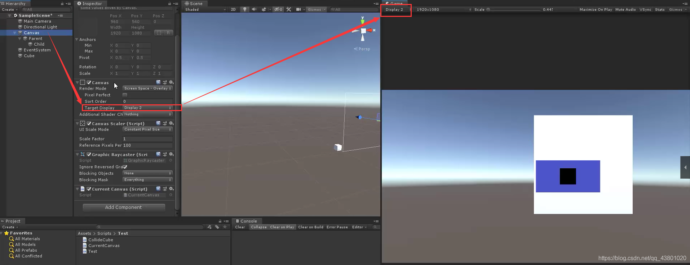This screenshot has height=265, width=690.
Task: Click Rect Transform raw edit R button
Action: coord(168,33)
